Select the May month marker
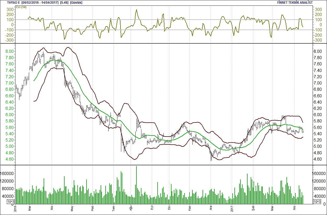The image size is (327, 215). pyautogui.click(x=72, y=208)
